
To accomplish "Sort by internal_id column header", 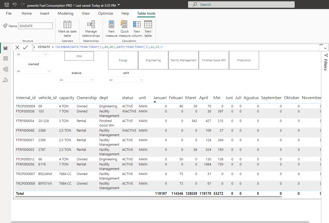I will tap(26, 98).
